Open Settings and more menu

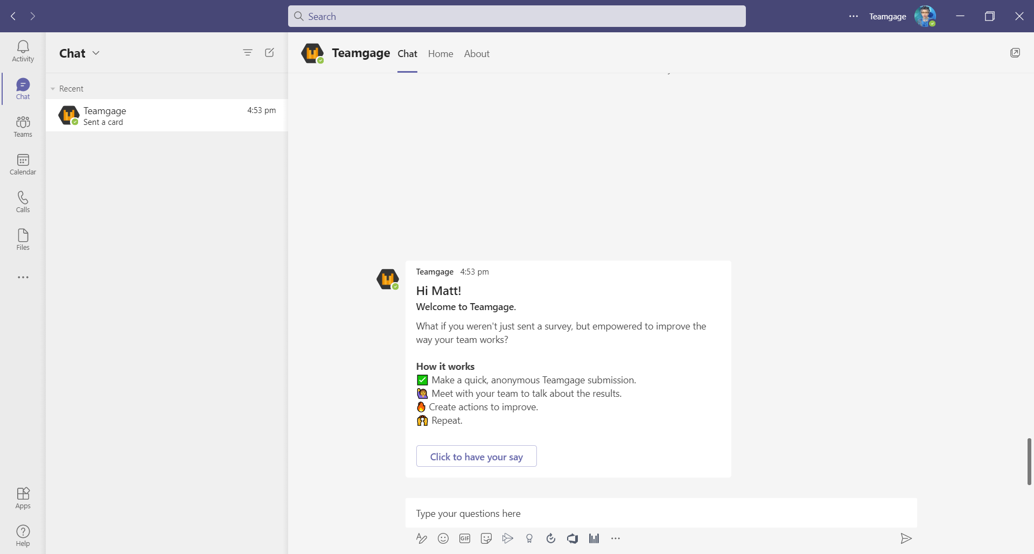[854, 16]
